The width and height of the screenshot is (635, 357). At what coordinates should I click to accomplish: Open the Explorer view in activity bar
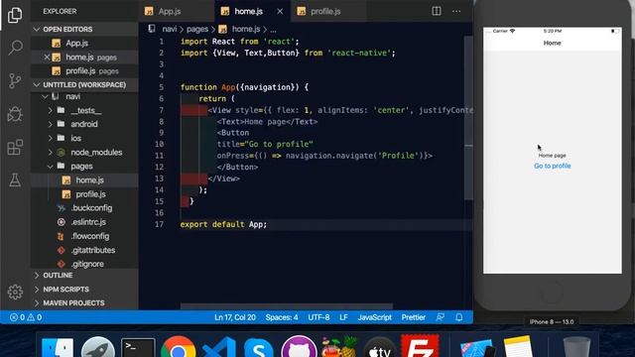tap(15, 15)
